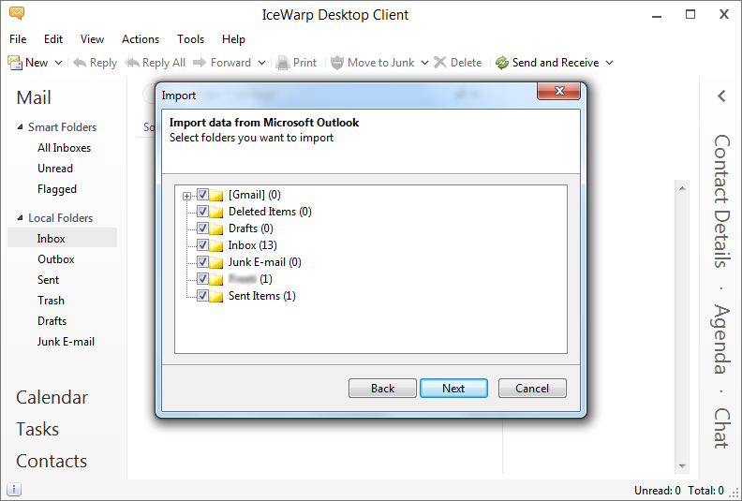This screenshot has height=501, width=742.
Task: Click the folder icon beside Deleted Items (0)
Action: point(215,212)
